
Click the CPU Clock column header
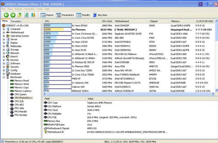pyautogui.click(x=106, y=21)
